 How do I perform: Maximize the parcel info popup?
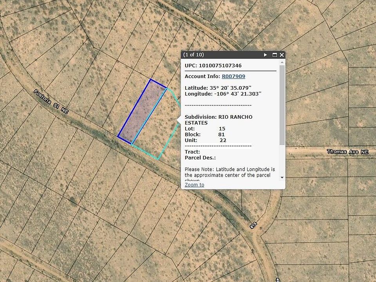coord(275,55)
